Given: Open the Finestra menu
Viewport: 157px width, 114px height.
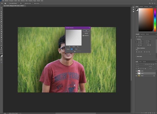Looking at the screenshot, I should point(38,1).
